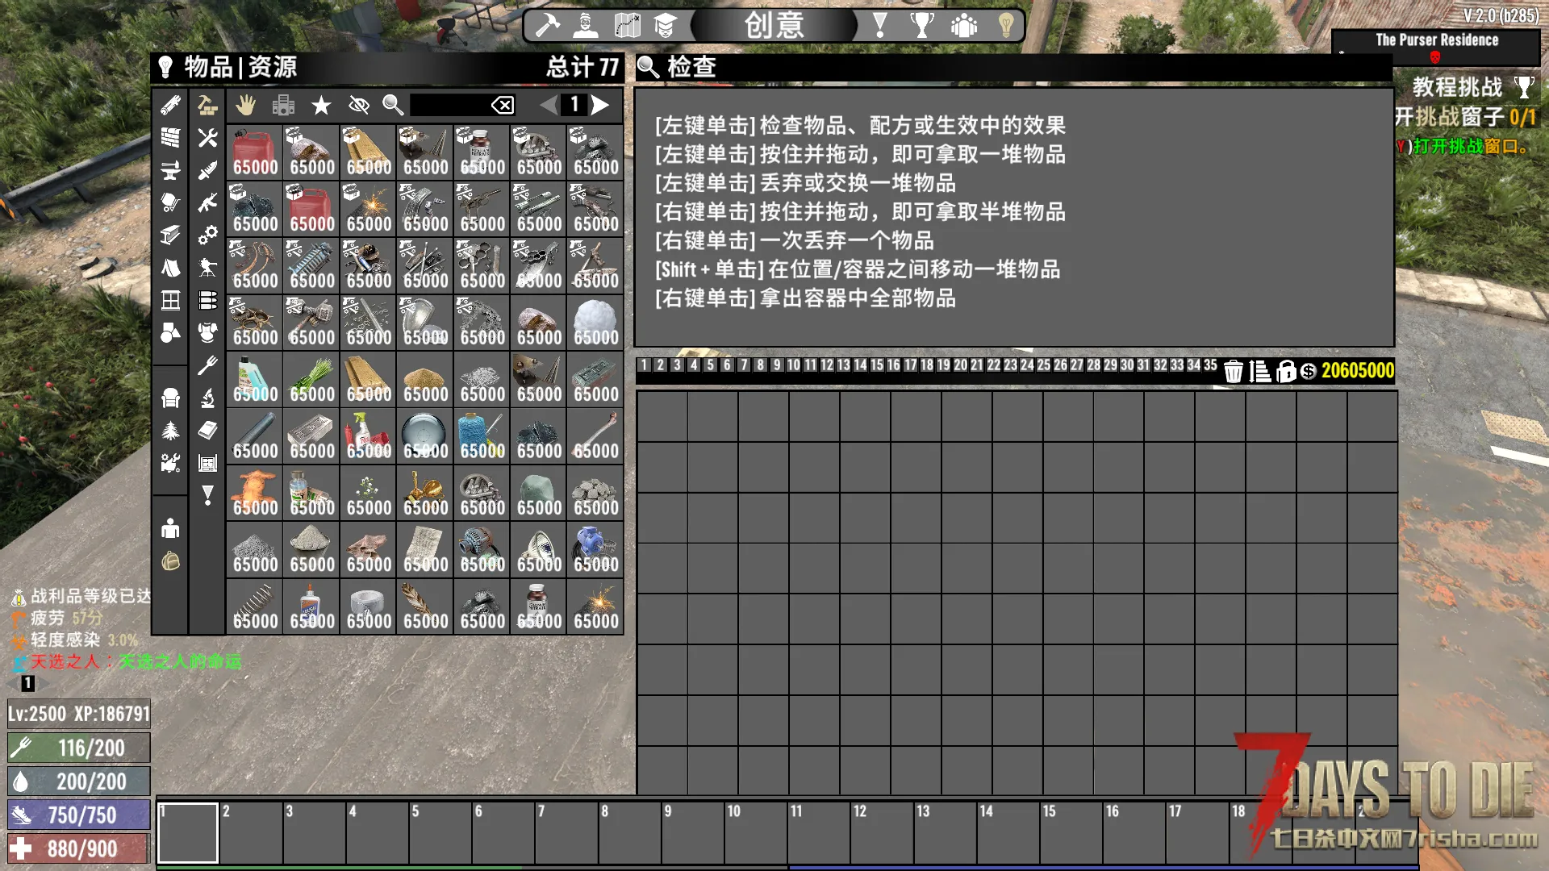
Task: Filter by steel beam category
Action: pyautogui.click(x=170, y=235)
